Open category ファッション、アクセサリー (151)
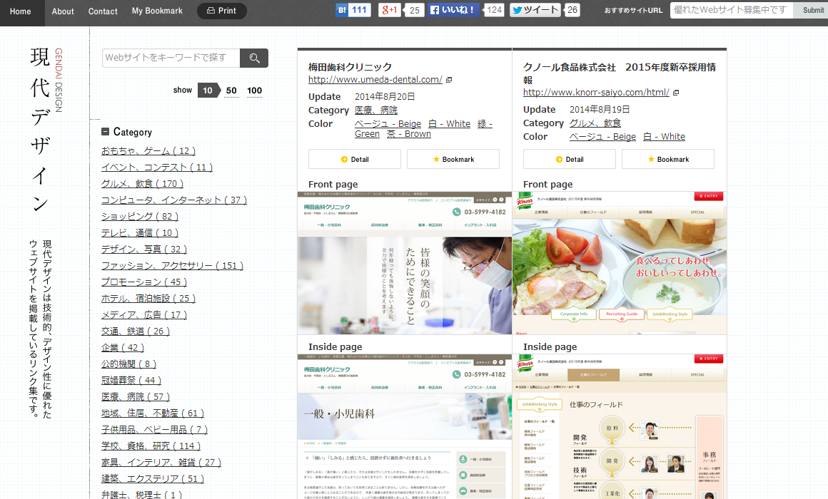Viewport: 828px width, 499px height. 172,265
